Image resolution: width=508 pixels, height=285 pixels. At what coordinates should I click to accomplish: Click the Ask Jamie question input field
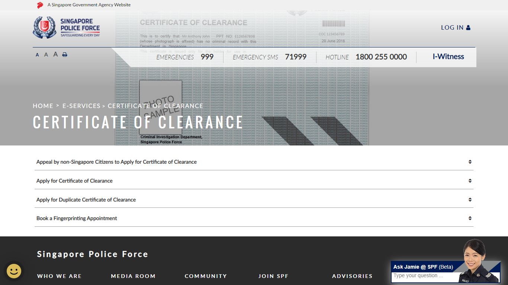(x=425, y=277)
